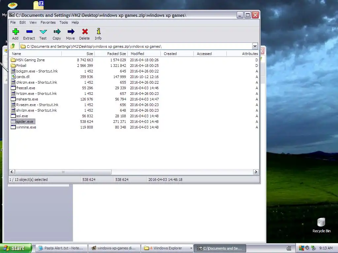Viewport: 338px width, 253px height.
Task: Select the freecell.exe file icon
Action: 13,88
